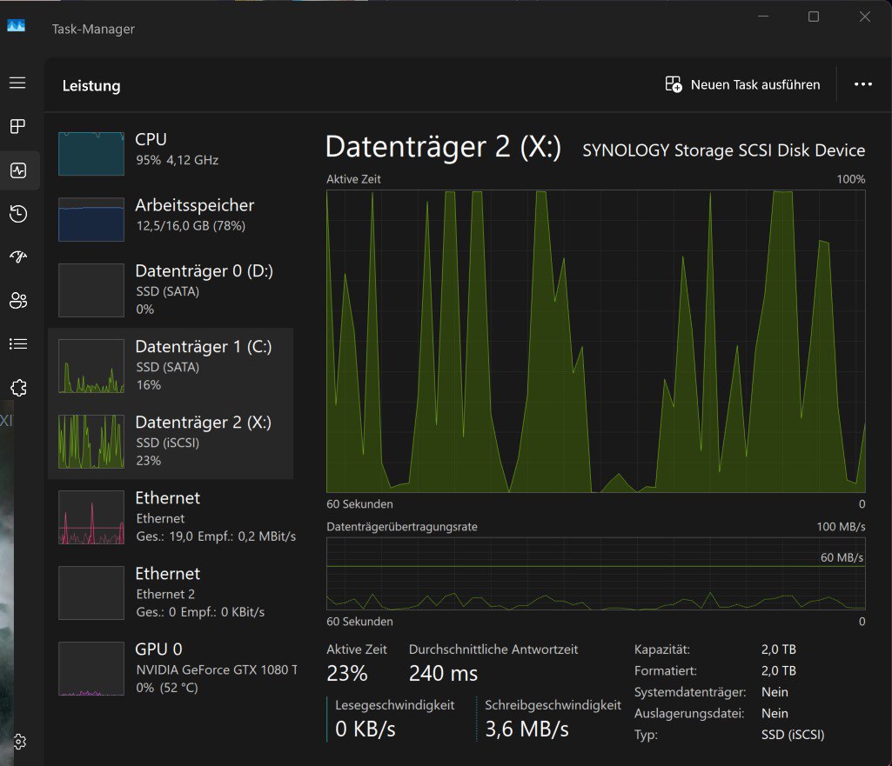The height and width of the screenshot is (766, 892).
Task: Select the GPU 0 NVIDIA GeForce entry
Action: (171, 669)
